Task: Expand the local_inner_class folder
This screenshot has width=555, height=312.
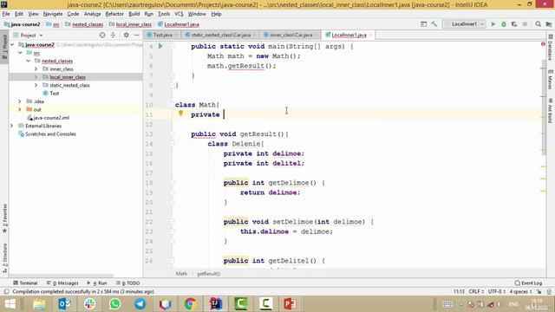Action: pyautogui.click(x=36, y=77)
